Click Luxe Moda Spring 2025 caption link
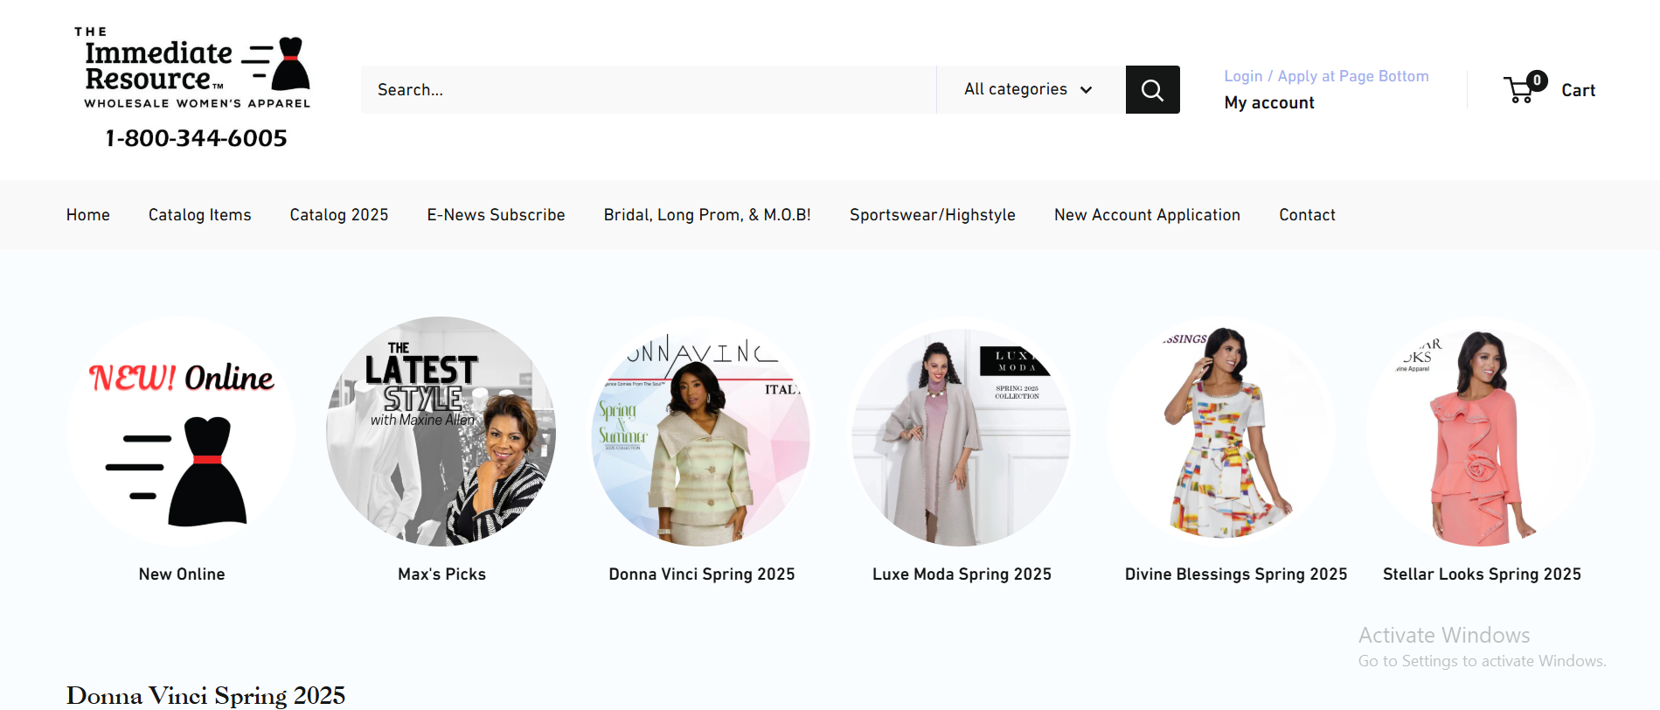 tap(962, 574)
